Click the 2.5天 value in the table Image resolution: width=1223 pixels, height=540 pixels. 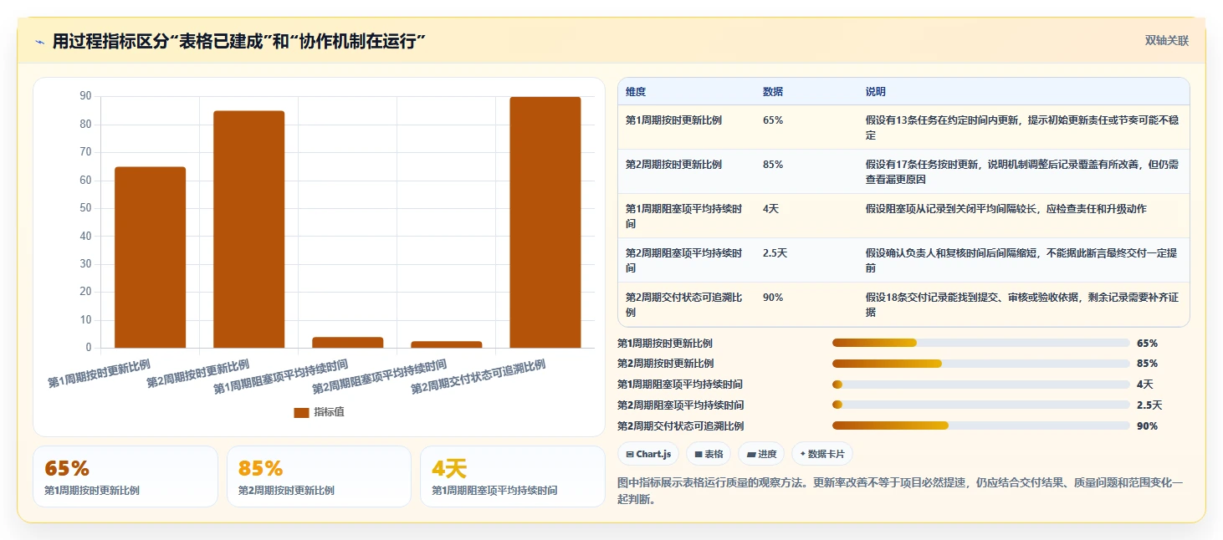click(775, 253)
